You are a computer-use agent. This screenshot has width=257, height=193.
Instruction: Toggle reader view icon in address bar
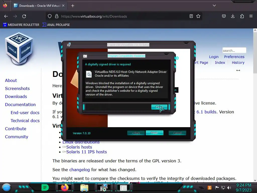click(191, 16)
